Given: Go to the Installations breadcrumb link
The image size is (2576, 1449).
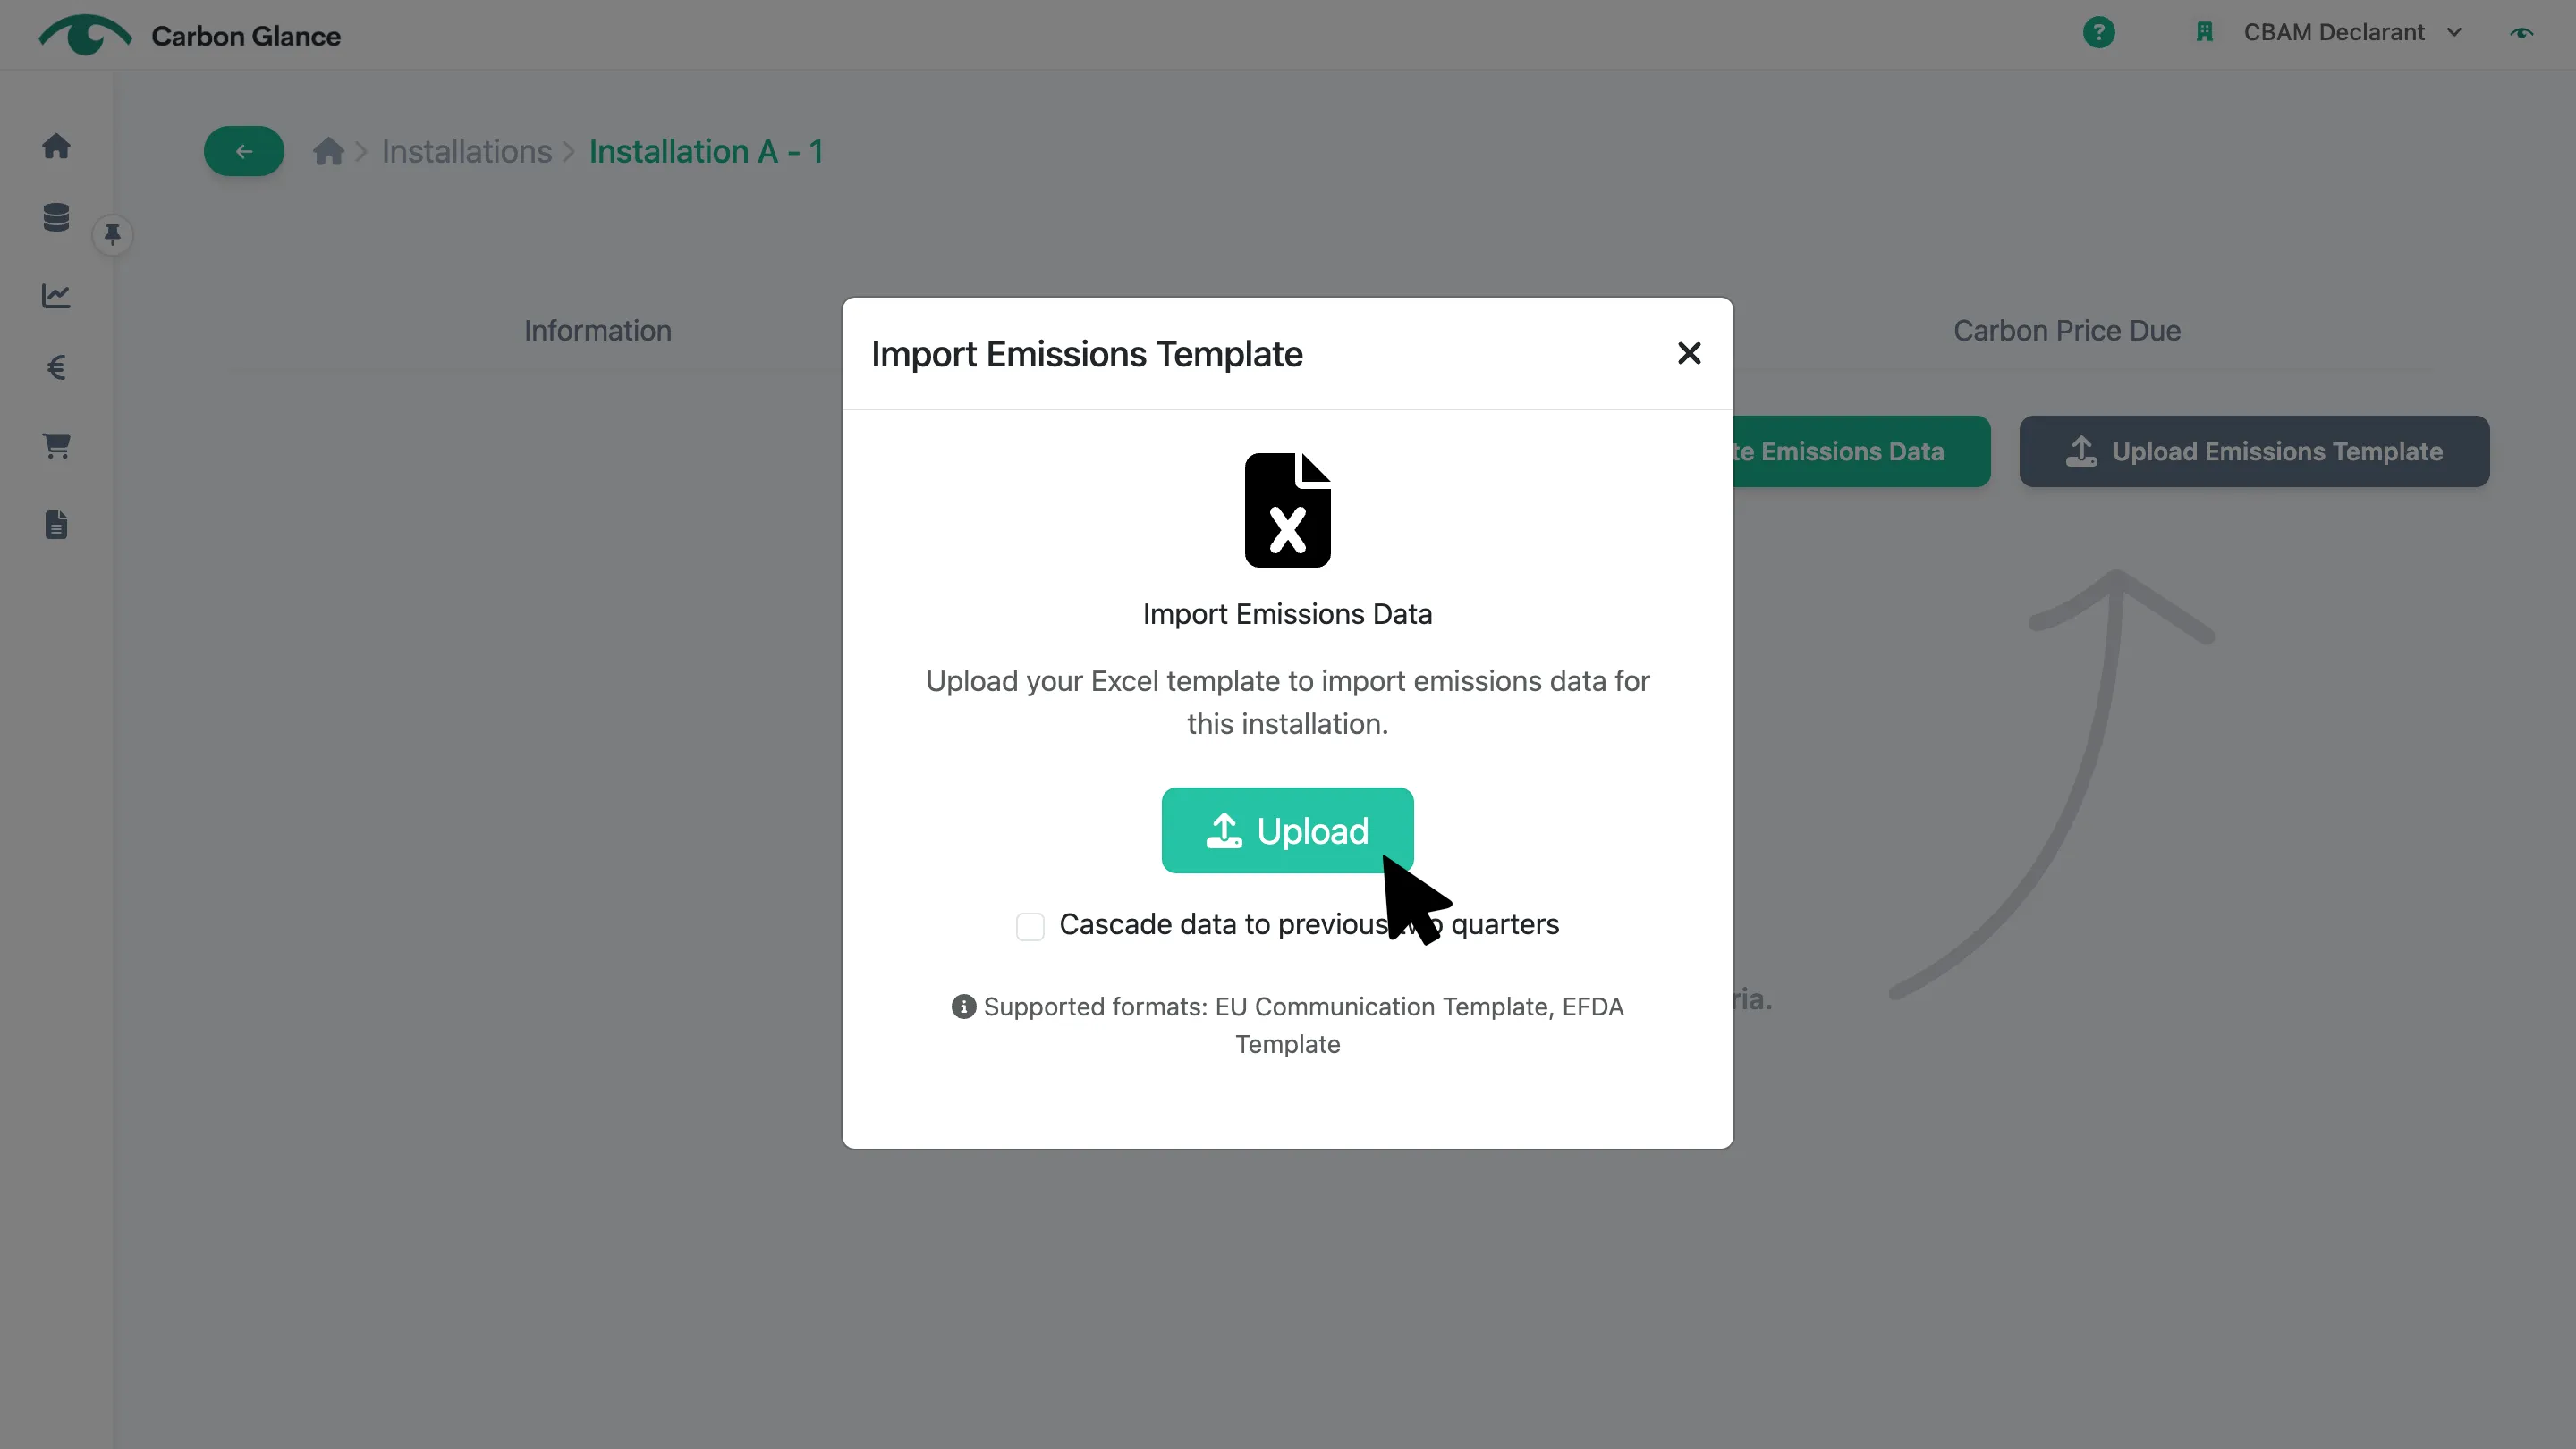Looking at the screenshot, I should point(466,151).
